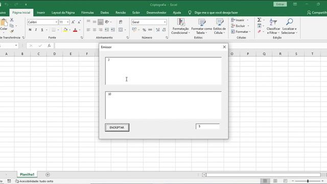Click the decrease indent icon
327x184 pixels.
pos(107,30)
